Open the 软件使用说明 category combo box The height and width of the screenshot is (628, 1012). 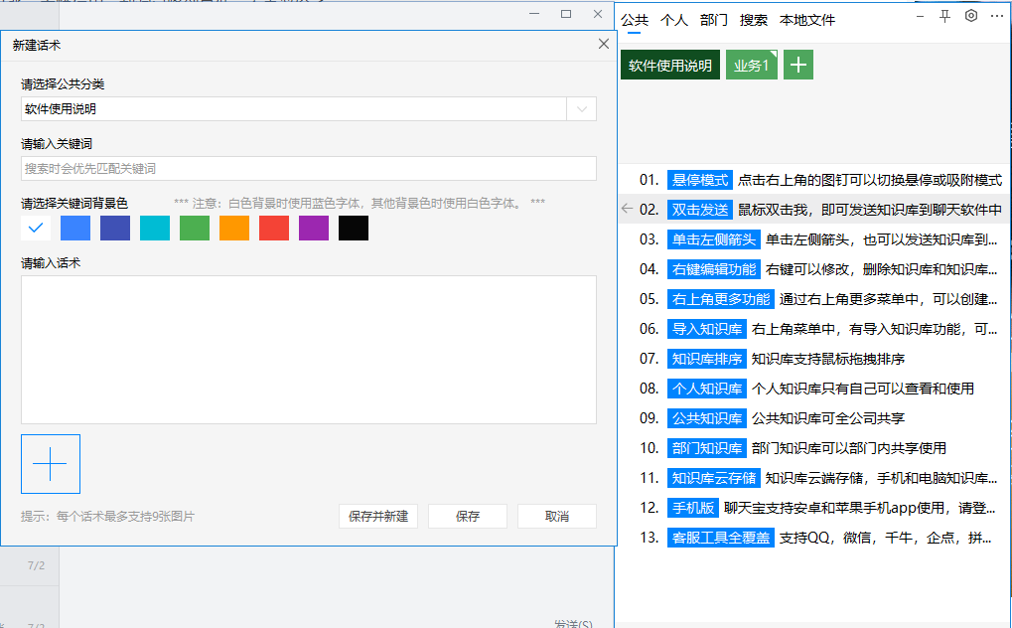(309, 109)
